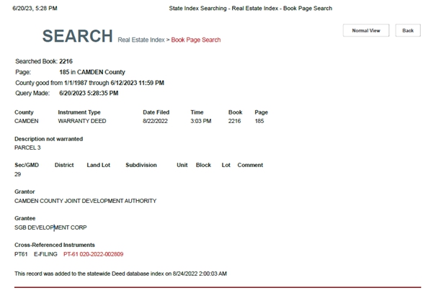Click the 3:03 PM time value
436x293 pixels.
pyautogui.click(x=200, y=121)
